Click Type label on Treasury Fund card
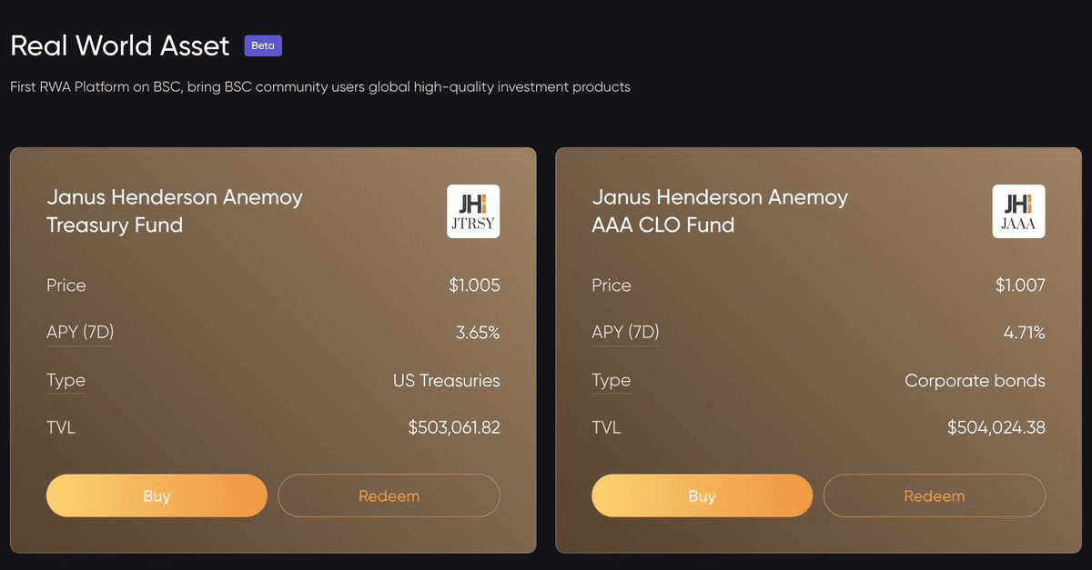 point(66,381)
